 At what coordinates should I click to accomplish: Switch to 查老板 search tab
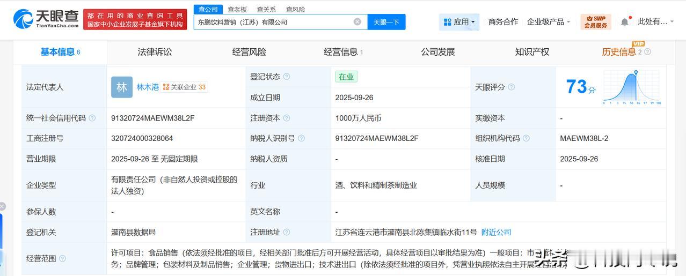pyautogui.click(x=237, y=9)
